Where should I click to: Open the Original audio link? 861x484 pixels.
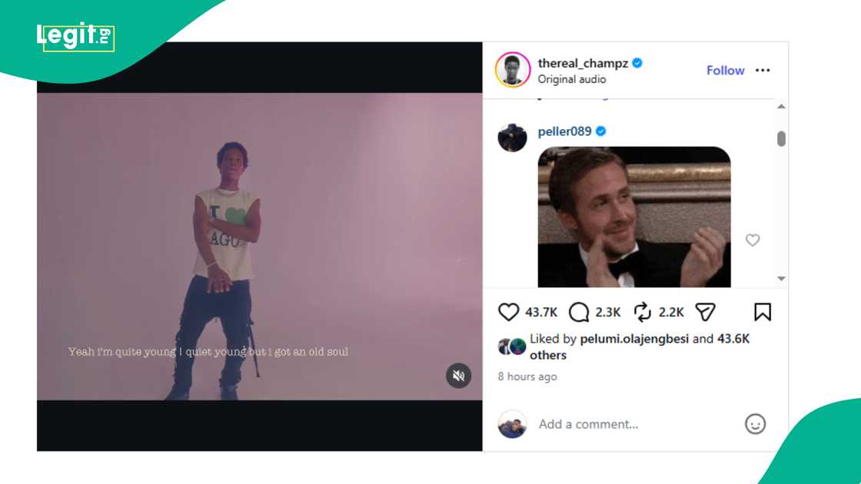click(x=572, y=79)
